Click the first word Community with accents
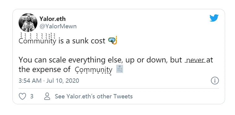This screenshot has width=235, height=115. 37,40
